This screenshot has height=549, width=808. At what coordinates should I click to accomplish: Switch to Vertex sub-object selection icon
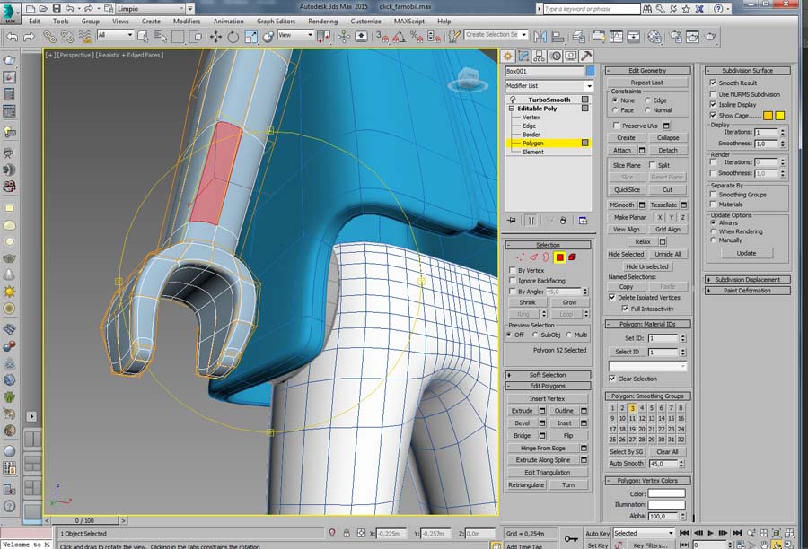[520, 257]
